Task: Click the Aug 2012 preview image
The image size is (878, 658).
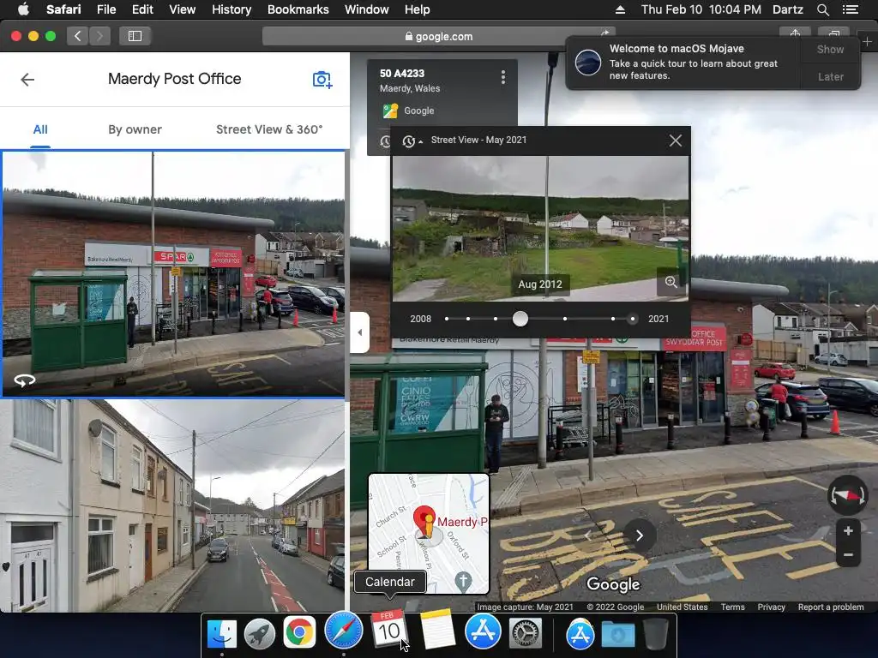Action: (x=540, y=228)
